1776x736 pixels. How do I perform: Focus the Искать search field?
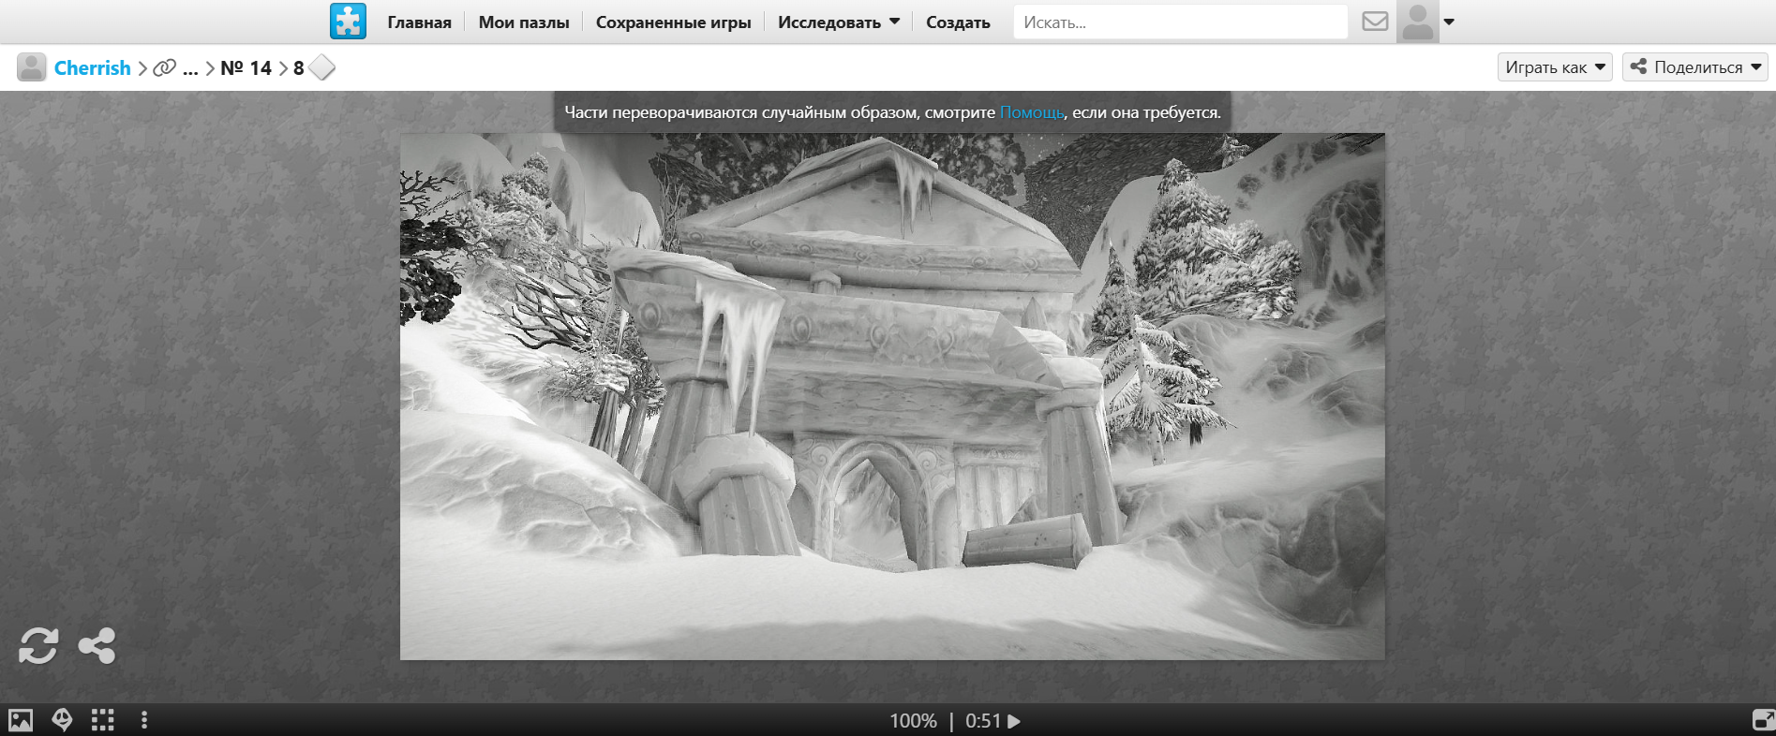pyautogui.click(x=1179, y=22)
